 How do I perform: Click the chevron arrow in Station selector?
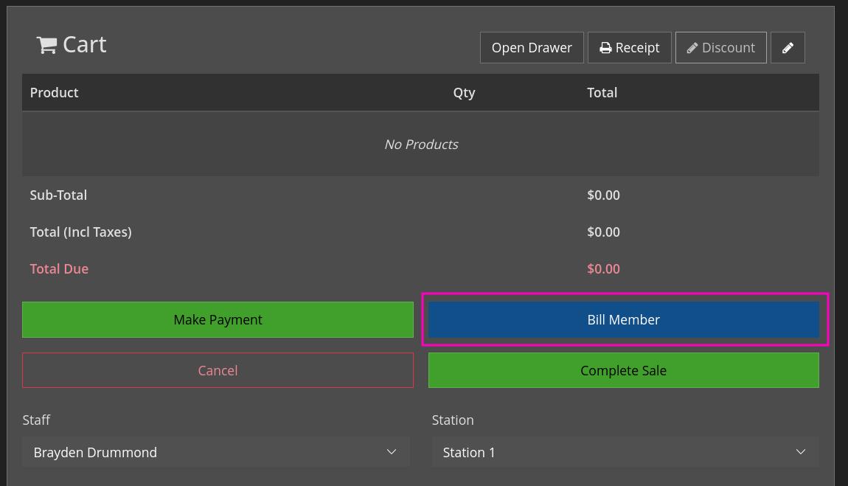pos(801,452)
